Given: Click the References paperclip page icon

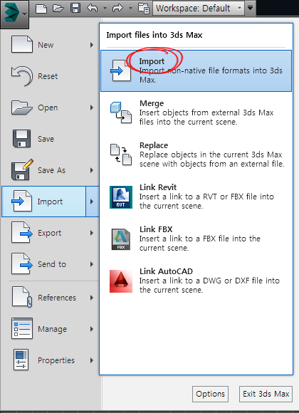Looking at the screenshot, I should click(x=22, y=297).
